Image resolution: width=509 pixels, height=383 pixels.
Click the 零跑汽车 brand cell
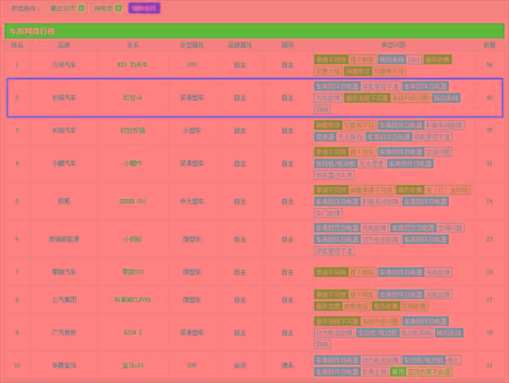point(64,272)
